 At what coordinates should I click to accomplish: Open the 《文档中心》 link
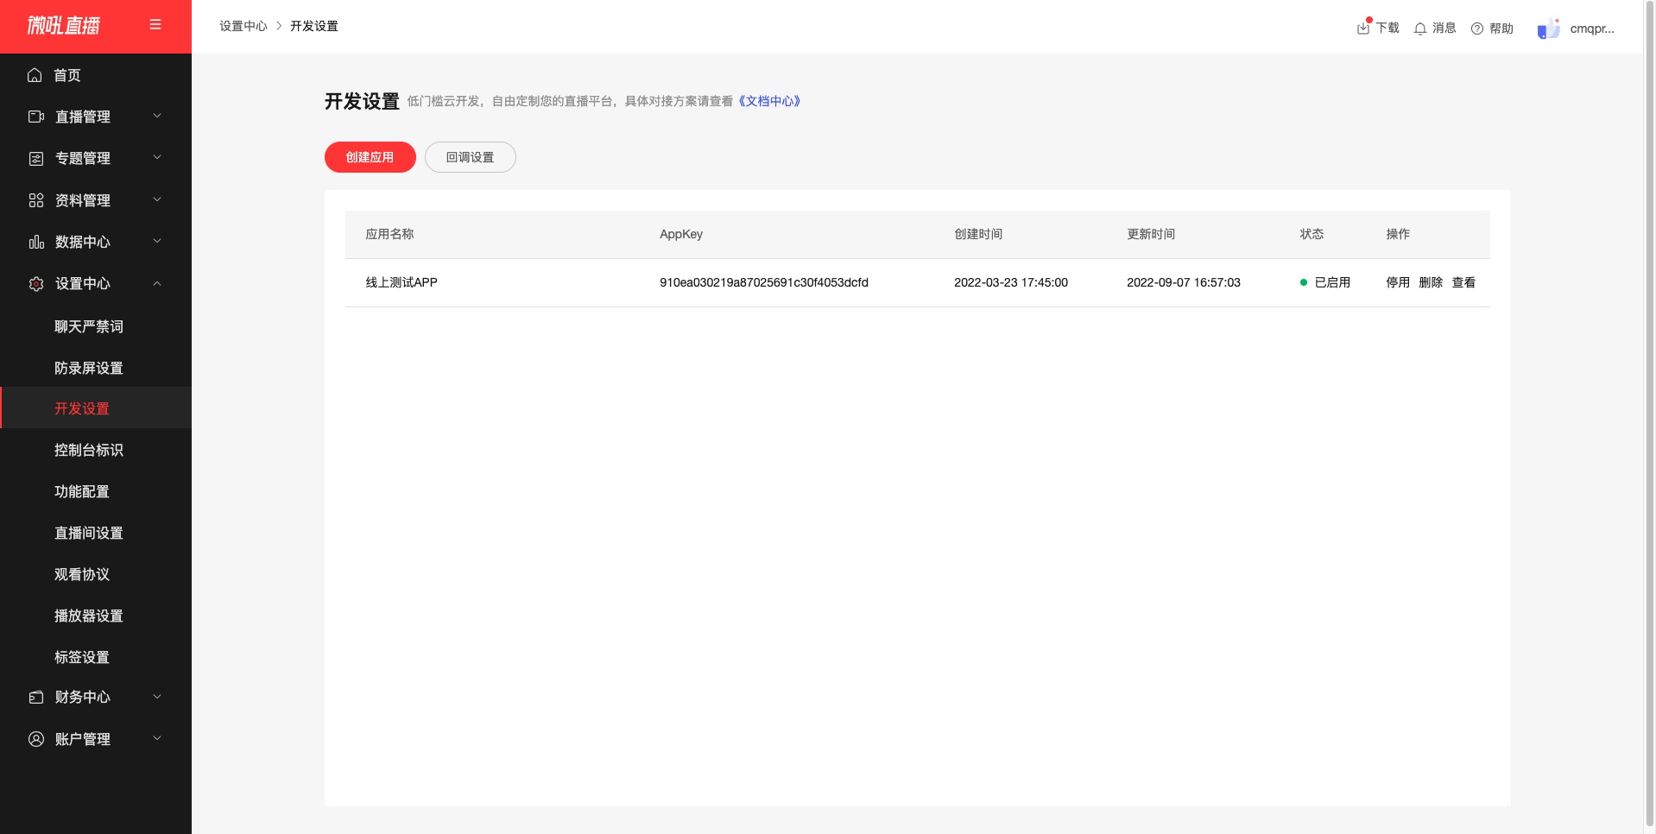pyautogui.click(x=769, y=101)
